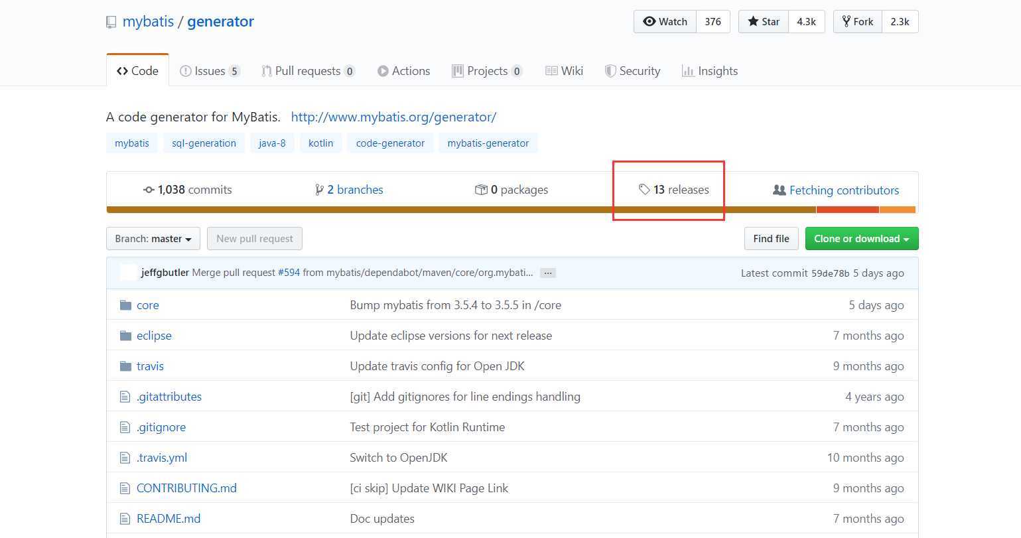1021x538 pixels.
Task: Open commit 'Doc updates'
Action: 382,519
